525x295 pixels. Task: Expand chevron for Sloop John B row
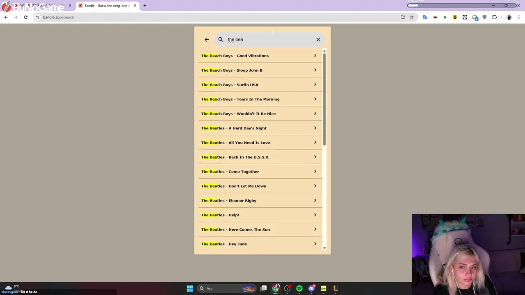[x=315, y=70]
